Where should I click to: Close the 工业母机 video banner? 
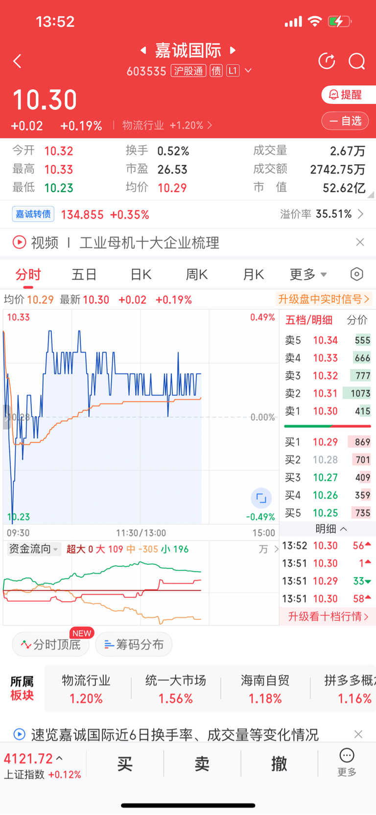(360, 242)
